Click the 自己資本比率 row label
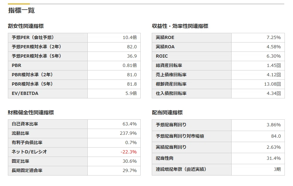293x186 pixels. tap(25, 124)
